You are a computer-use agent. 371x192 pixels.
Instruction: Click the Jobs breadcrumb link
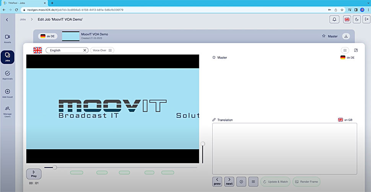[x=23, y=20]
